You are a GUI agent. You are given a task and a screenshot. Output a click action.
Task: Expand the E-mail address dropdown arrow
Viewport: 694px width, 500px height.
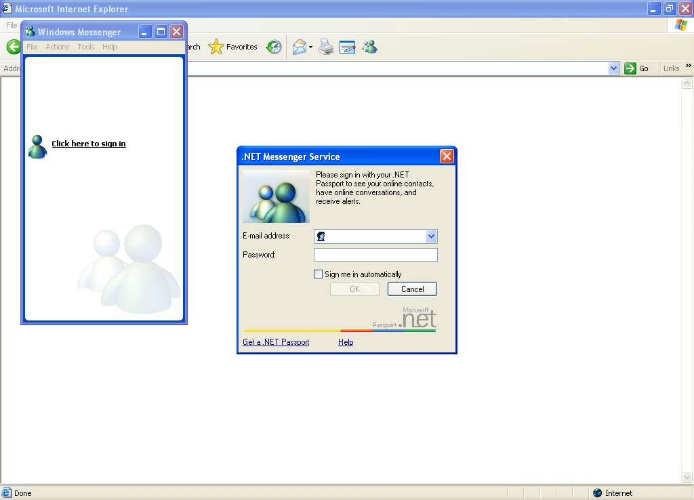pyautogui.click(x=431, y=236)
